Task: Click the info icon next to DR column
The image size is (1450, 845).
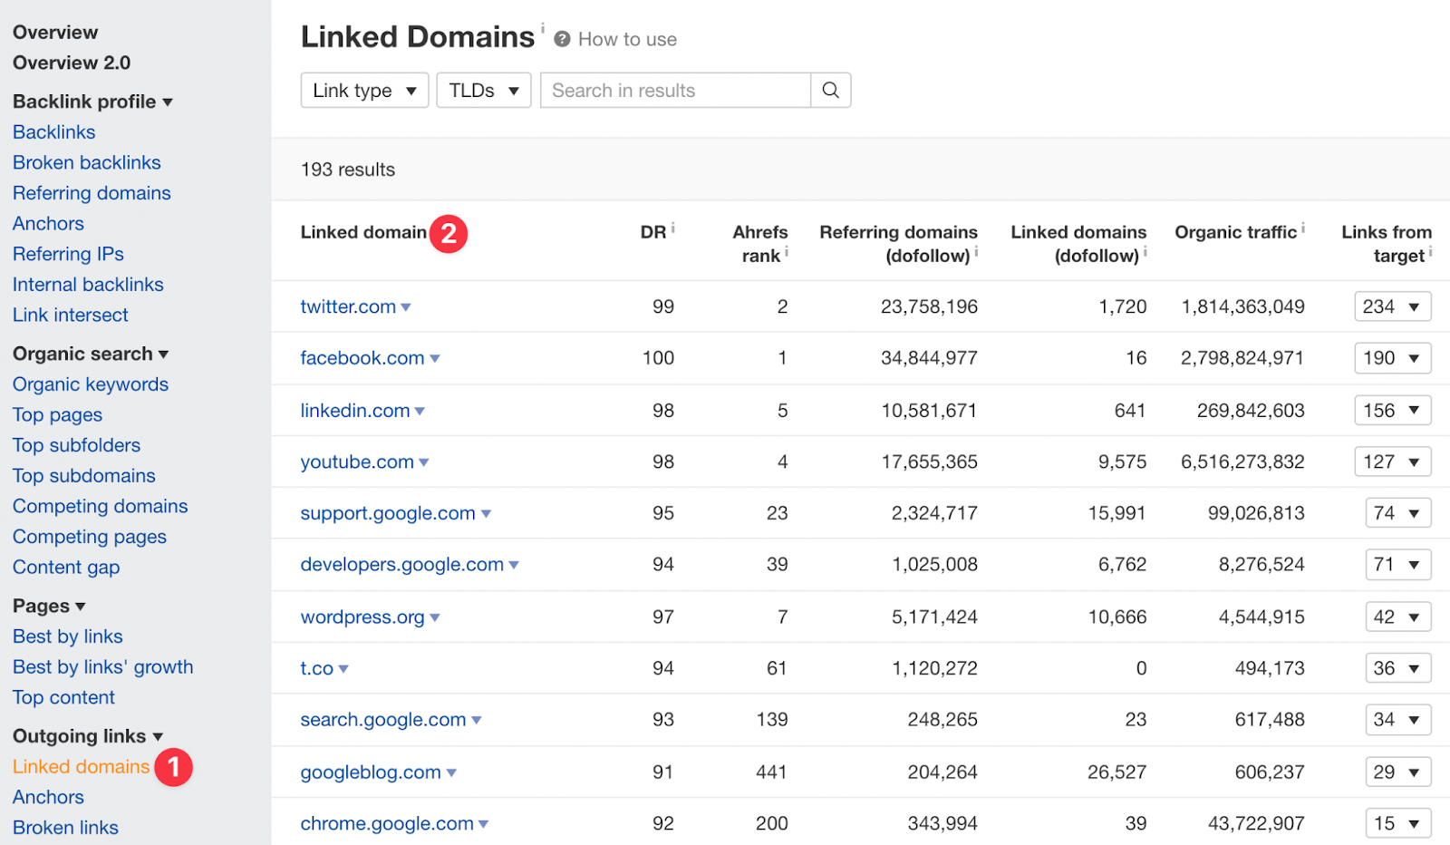Action: [673, 228]
